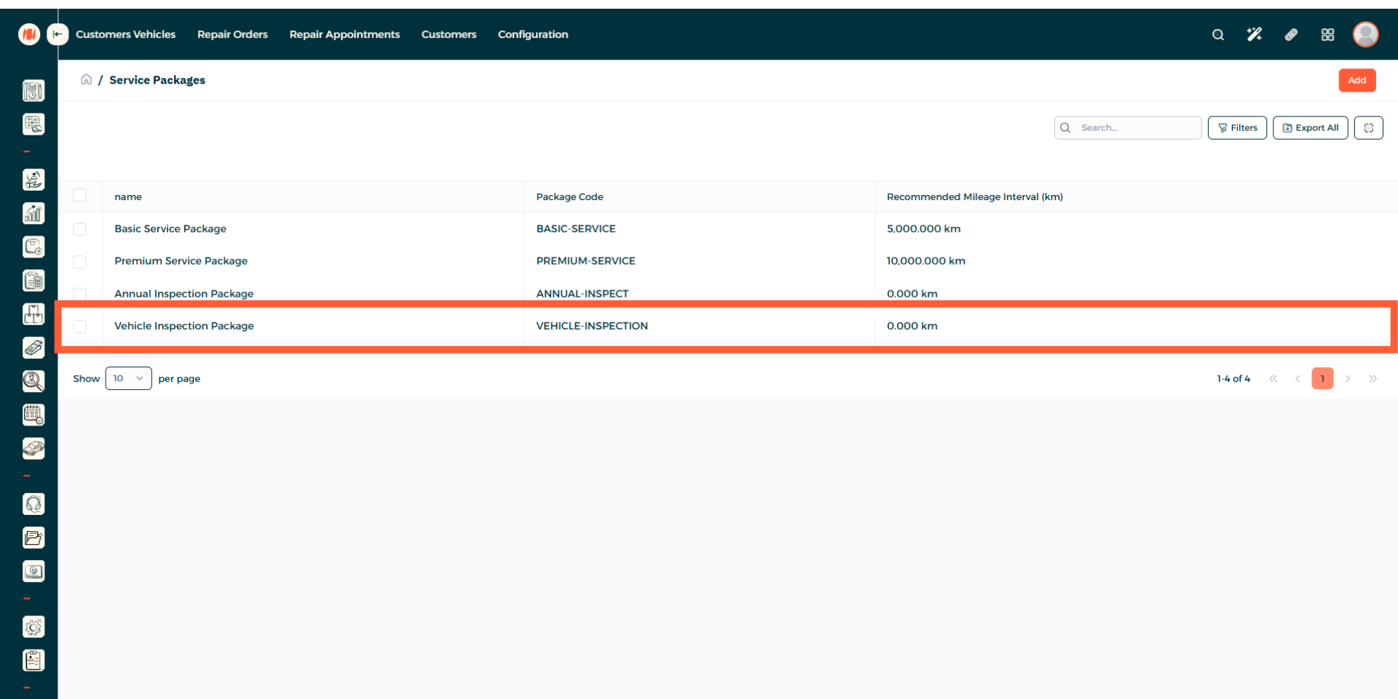Image resolution: width=1398 pixels, height=699 pixels.
Task: Select the Basic Service Package checkbox
Action: [80, 229]
